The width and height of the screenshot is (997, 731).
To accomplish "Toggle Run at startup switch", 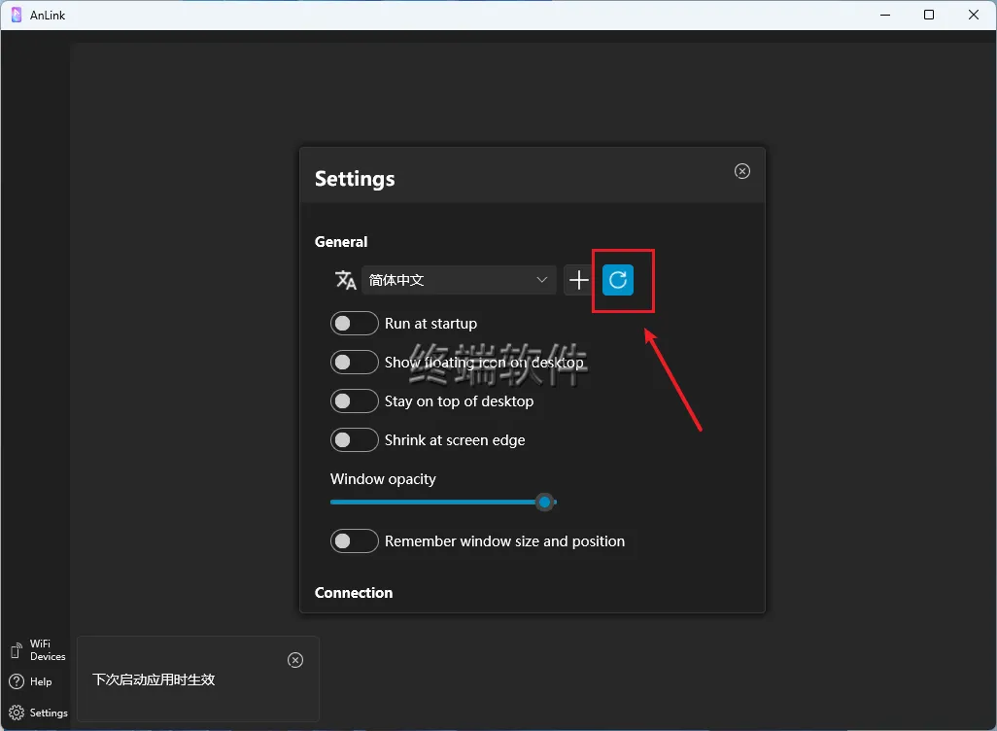I will click(x=354, y=323).
